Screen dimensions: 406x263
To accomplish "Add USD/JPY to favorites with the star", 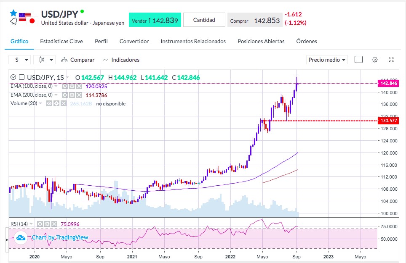I will pyautogui.click(x=13, y=13).
